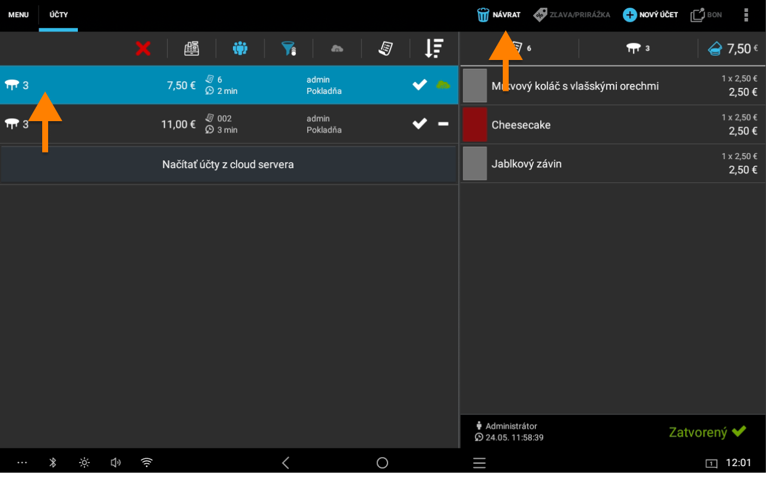Screen dimensions: 766x478
Task: Click the grey cloud sync icon
Action: point(337,49)
